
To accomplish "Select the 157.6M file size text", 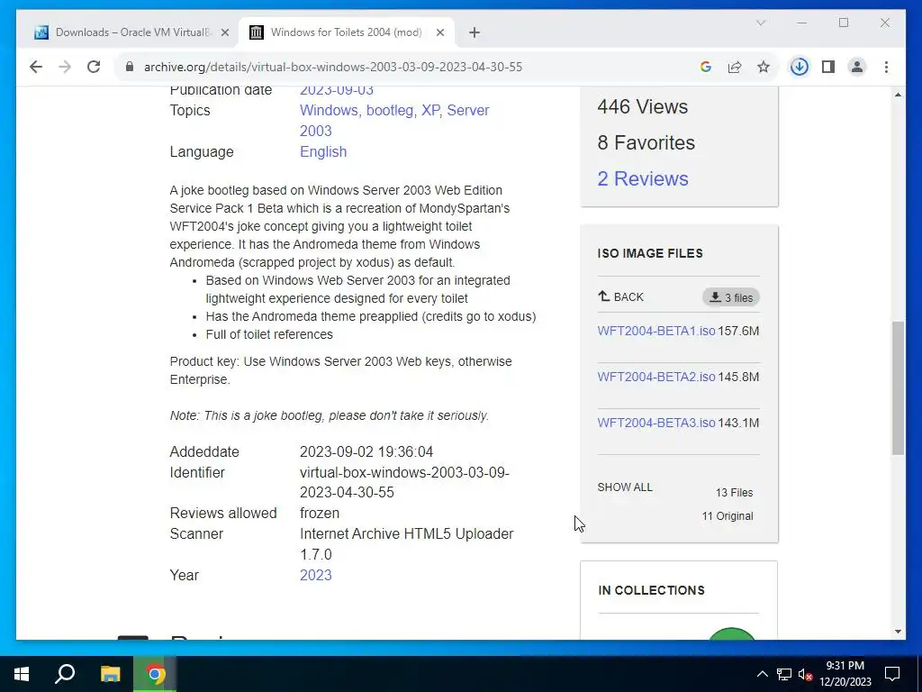I will pyautogui.click(x=738, y=331).
